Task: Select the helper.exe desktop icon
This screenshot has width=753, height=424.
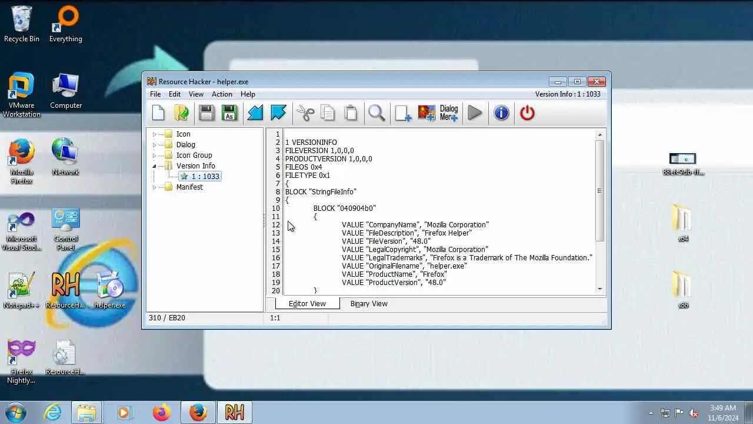Action: point(110,290)
